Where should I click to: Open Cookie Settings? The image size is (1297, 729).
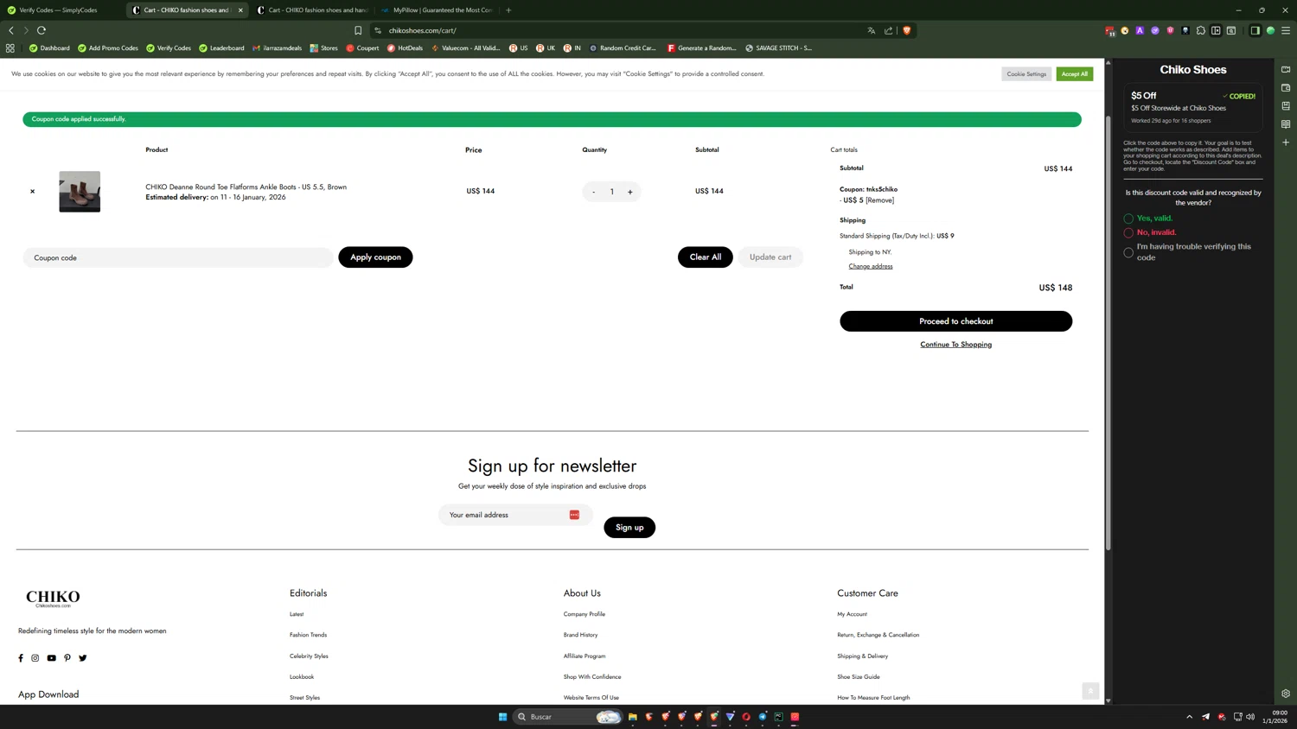[x=1026, y=74]
